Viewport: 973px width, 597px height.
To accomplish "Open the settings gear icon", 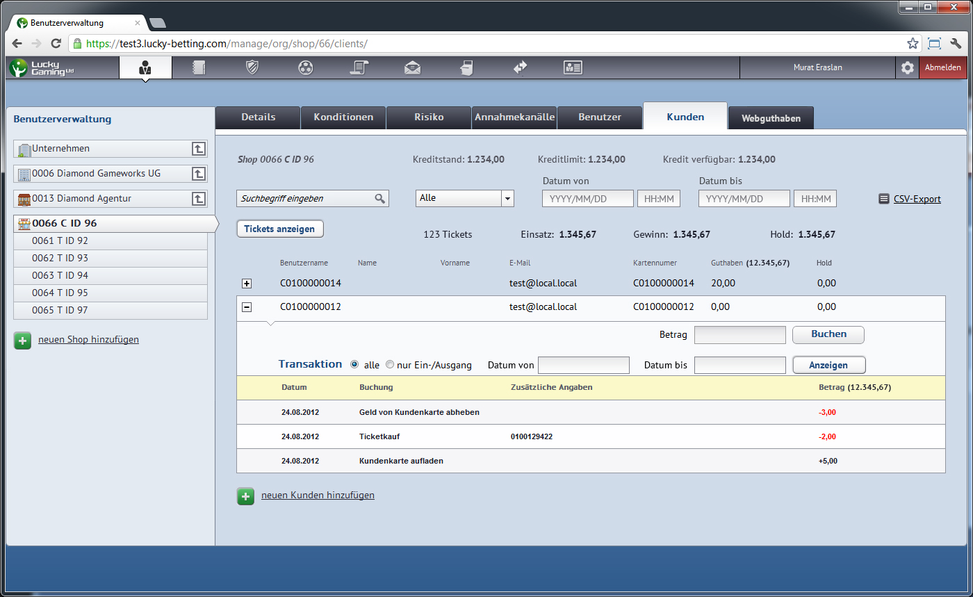I will [x=908, y=67].
